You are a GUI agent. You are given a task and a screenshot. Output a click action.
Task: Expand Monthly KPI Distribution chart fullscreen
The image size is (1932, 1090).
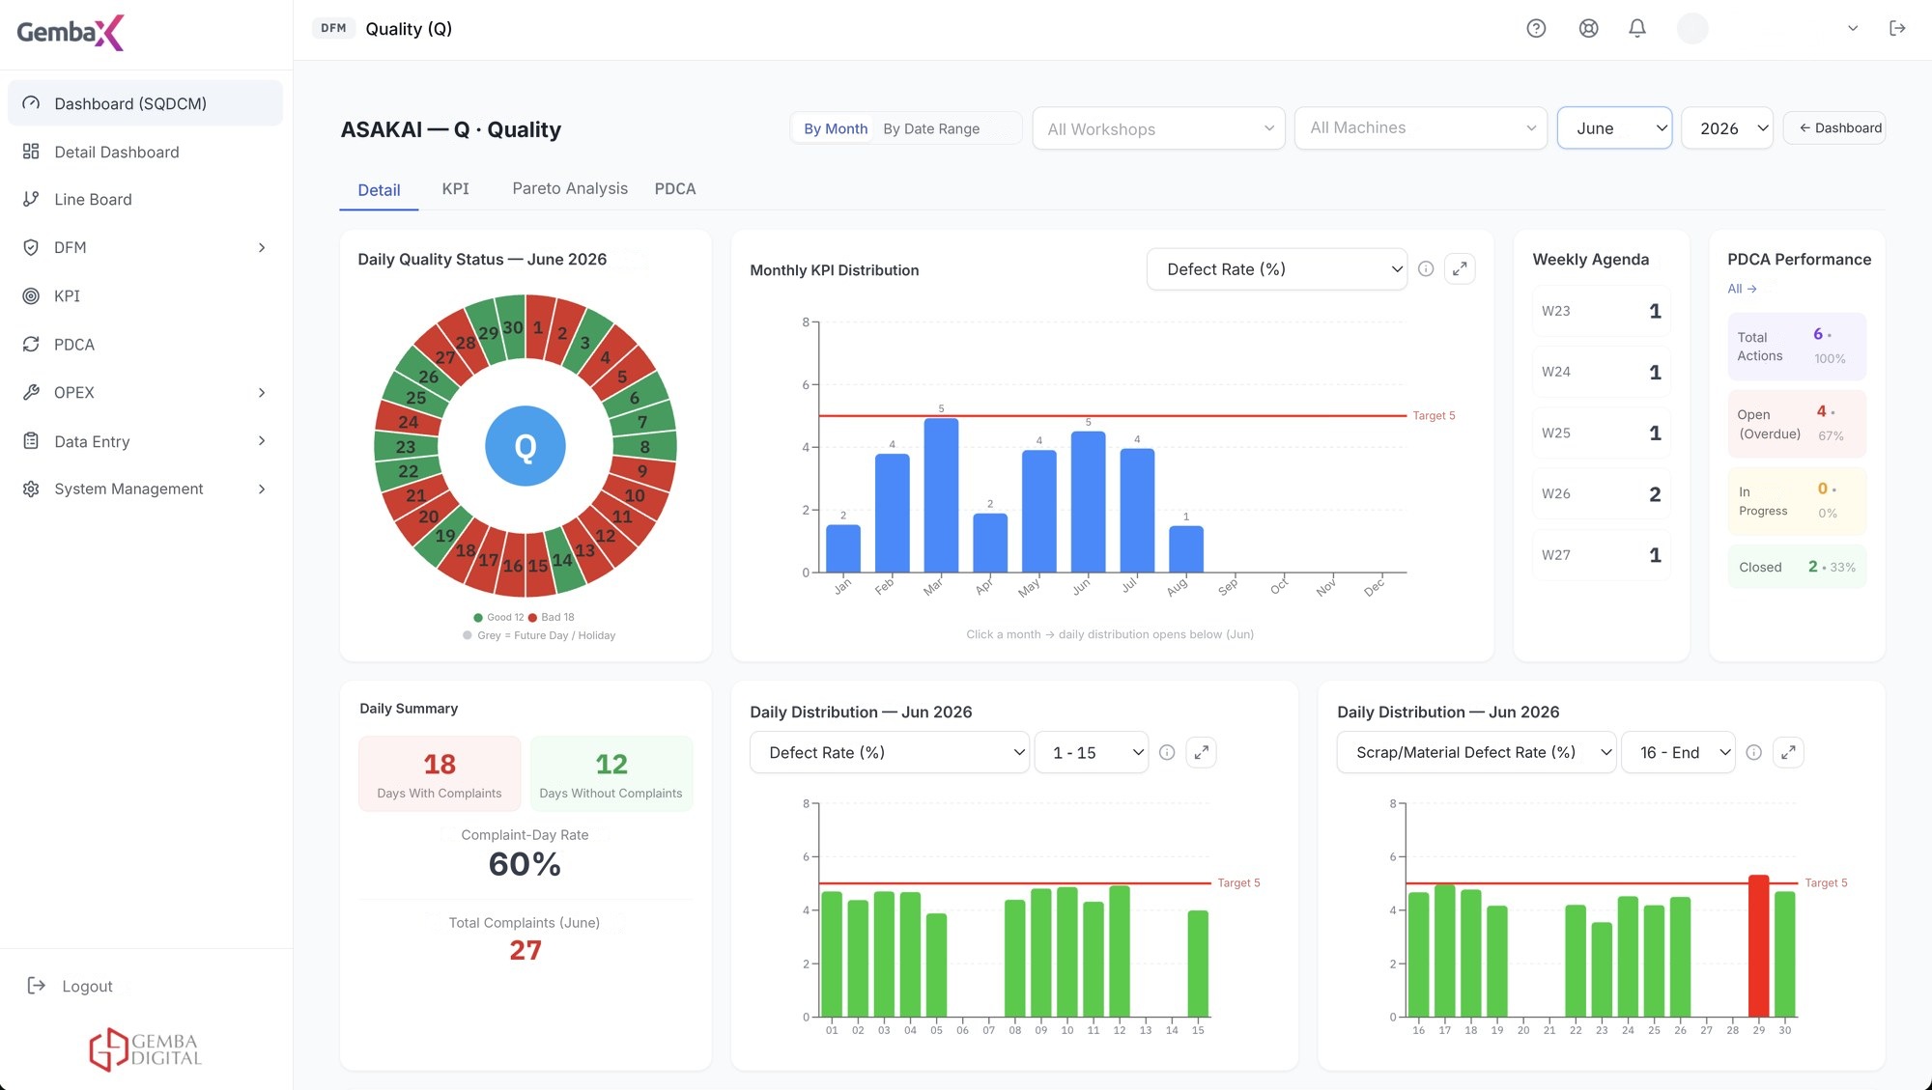click(x=1460, y=269)
